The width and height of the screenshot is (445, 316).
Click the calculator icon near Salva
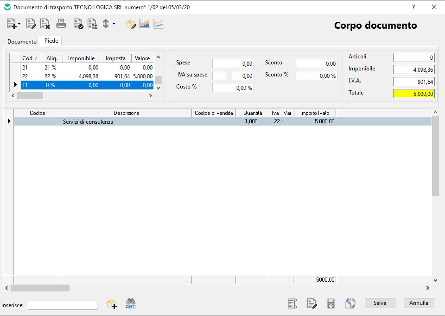pyautogui.click(x=331, y=304)
